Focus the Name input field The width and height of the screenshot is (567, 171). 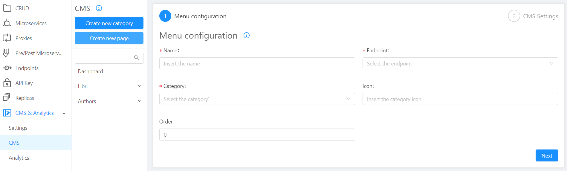click(x=257, y=63)
